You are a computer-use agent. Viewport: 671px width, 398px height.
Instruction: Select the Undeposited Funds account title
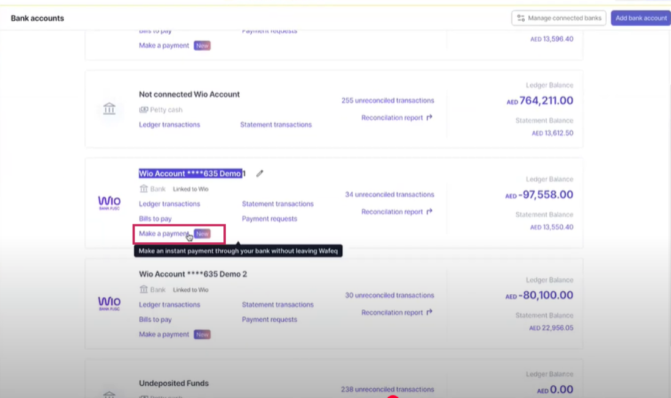[x=174, y=383]
